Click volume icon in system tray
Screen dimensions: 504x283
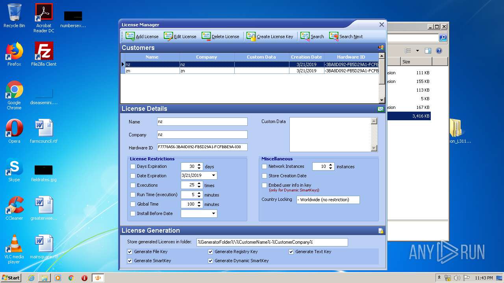click(457, 278)
